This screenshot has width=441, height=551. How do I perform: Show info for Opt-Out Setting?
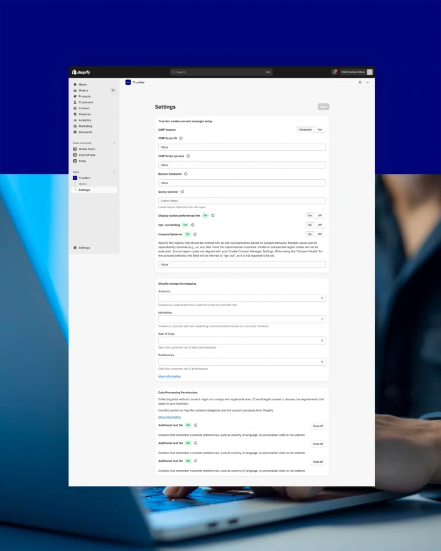[193, 225]
